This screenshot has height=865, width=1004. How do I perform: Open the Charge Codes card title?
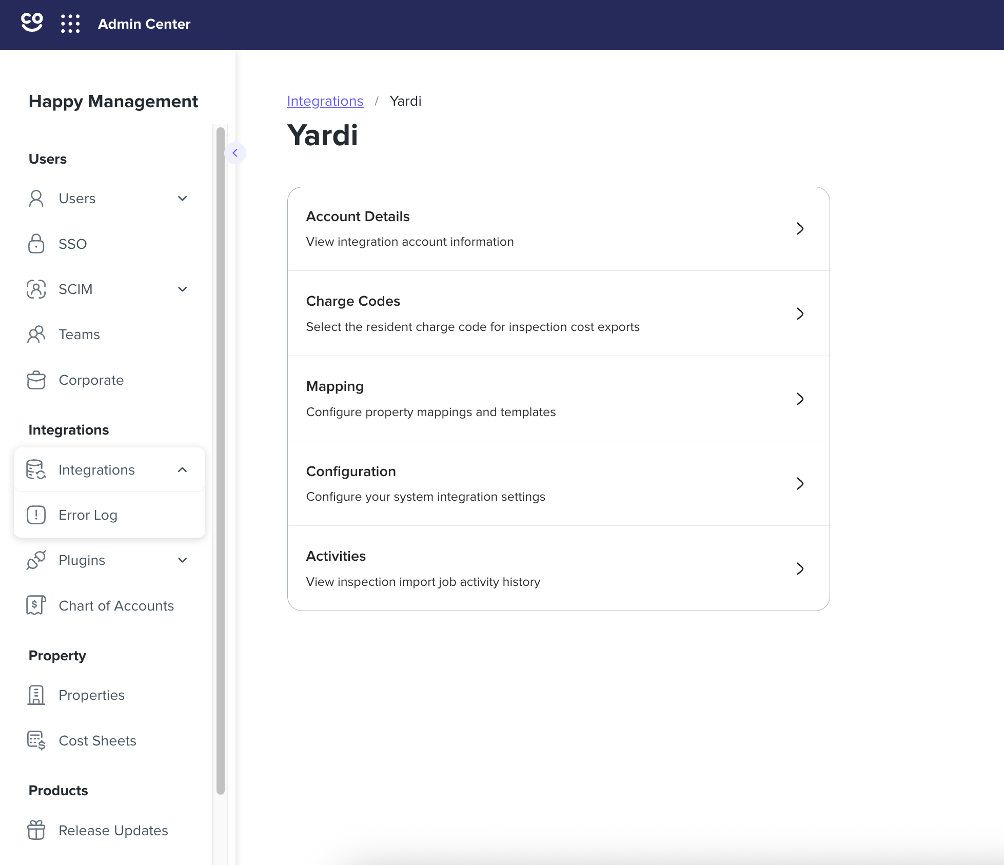pyautogui.click(x=353, y=301)
